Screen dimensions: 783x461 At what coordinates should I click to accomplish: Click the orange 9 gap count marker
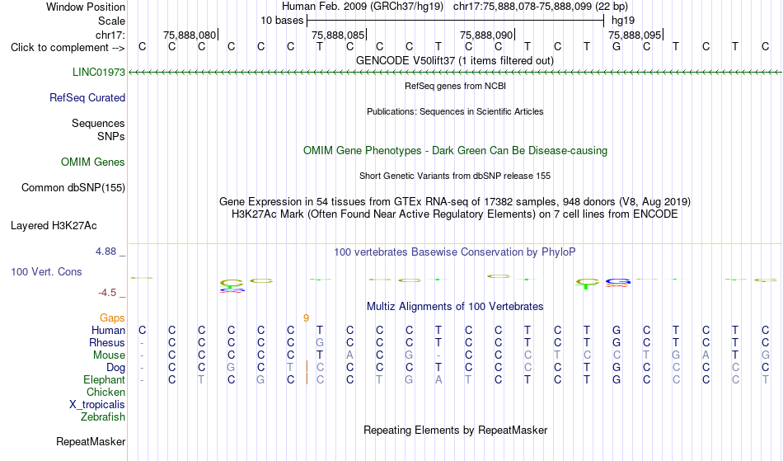306,318
